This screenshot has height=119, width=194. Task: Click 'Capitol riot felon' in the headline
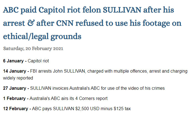tap(70, 10)
